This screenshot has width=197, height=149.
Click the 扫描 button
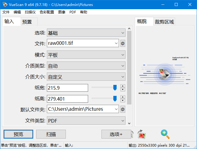[51, 134]
